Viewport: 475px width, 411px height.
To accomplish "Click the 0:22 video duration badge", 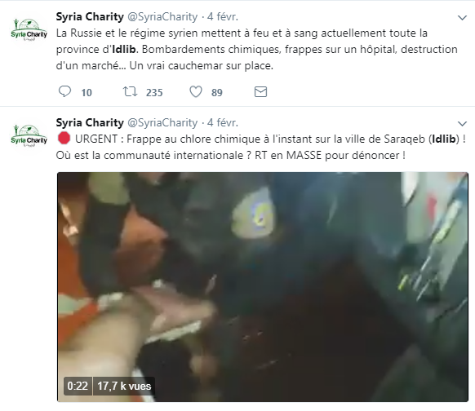I will point(78,387).
